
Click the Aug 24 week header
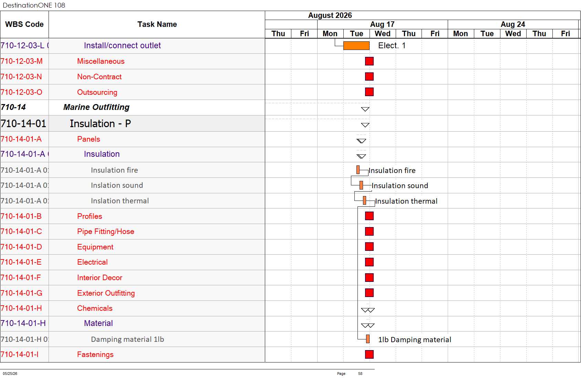(513, 24)
